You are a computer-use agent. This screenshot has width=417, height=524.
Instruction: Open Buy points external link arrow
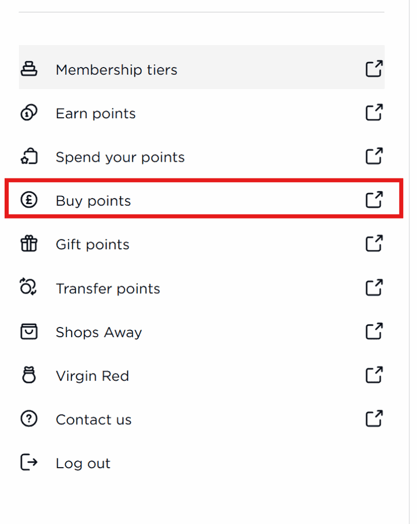pos(374,200)
